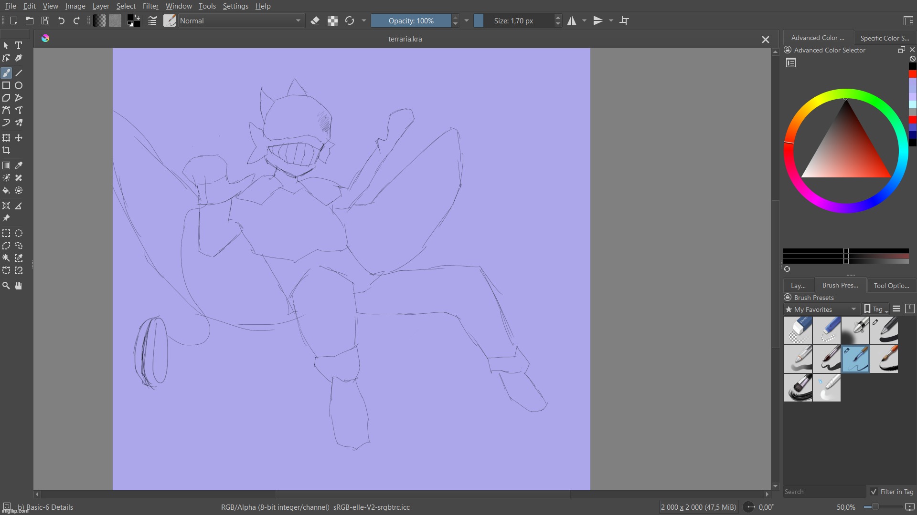Select the Polygon tool
Image resolution: width=917 pixels, height=515 pixels.
(6, 98)
